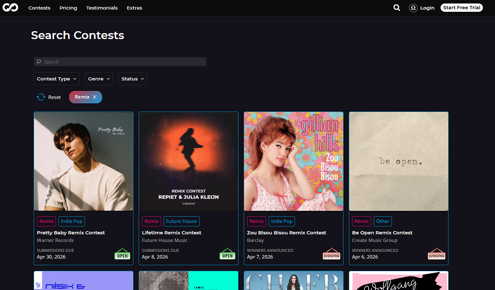The width and height of the screenshot is (495, 290).
Task: Click the OPEN sign on Pretty Baby card
Action: [122, 254]
